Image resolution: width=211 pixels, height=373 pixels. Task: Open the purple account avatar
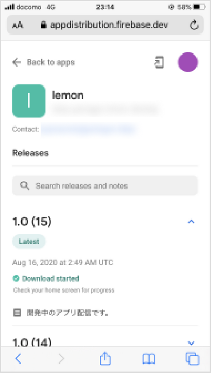pyautogui.click(x=188, y=62)
